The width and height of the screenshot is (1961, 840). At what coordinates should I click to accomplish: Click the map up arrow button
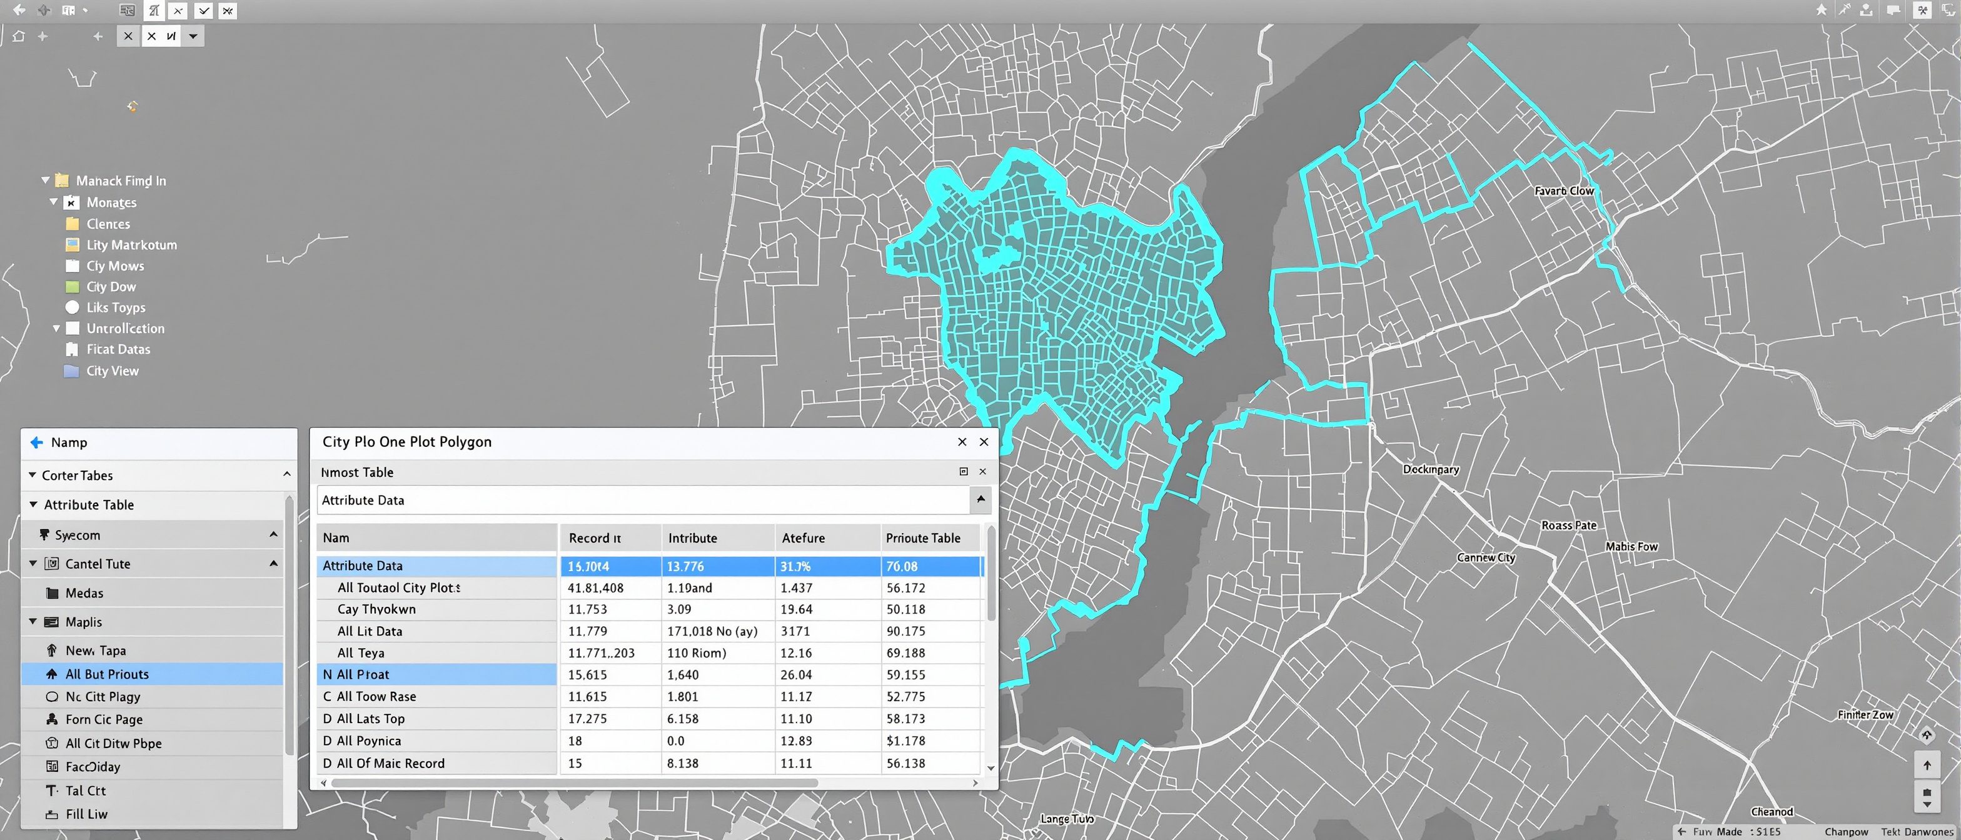click(1927, 764)
